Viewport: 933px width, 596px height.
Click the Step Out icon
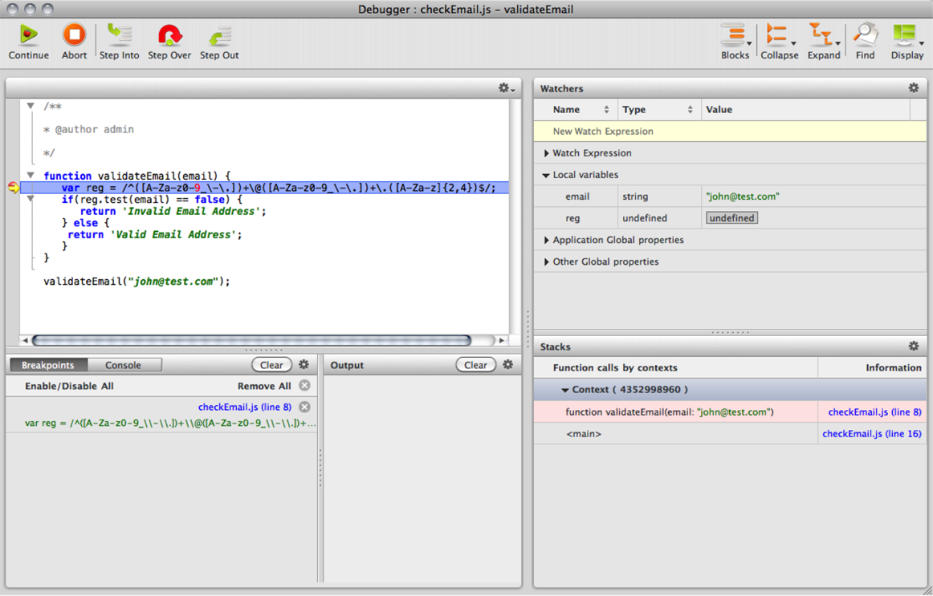tap(219, 35)
